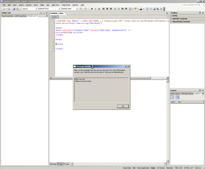Viewport: 205px width, 169px height.
Task: Click the help button in Message Details
Action: pos(126,67)
